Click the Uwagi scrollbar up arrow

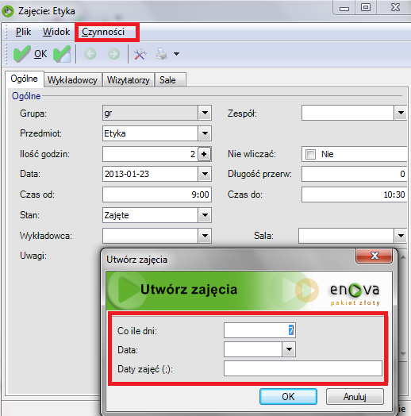coord(403,256)
